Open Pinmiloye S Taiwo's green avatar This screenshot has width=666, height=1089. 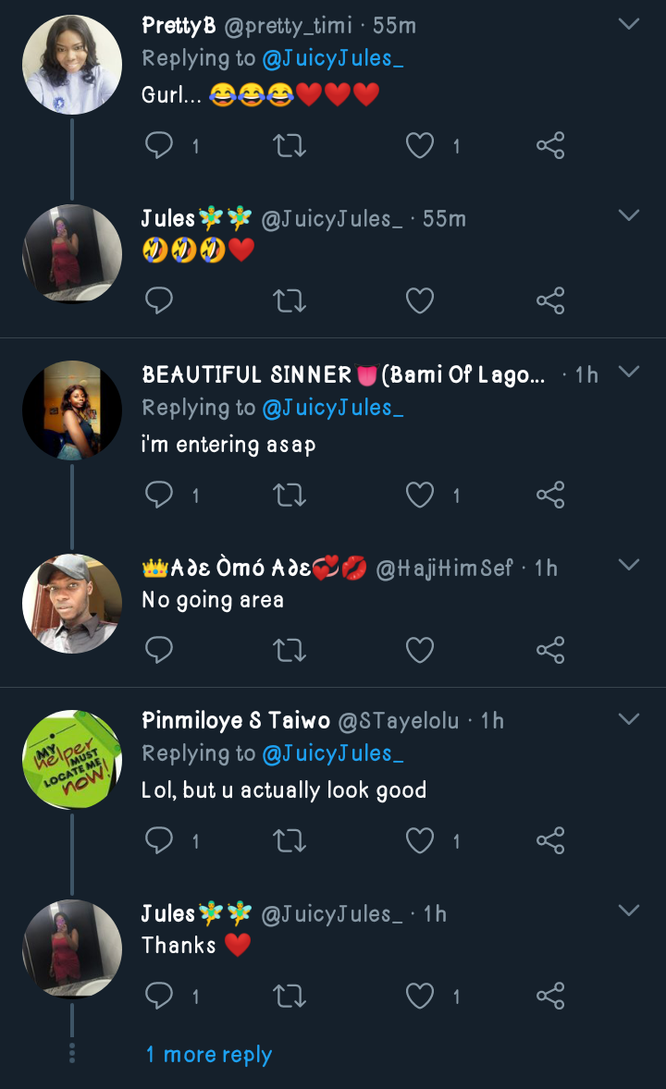[72, 760]
